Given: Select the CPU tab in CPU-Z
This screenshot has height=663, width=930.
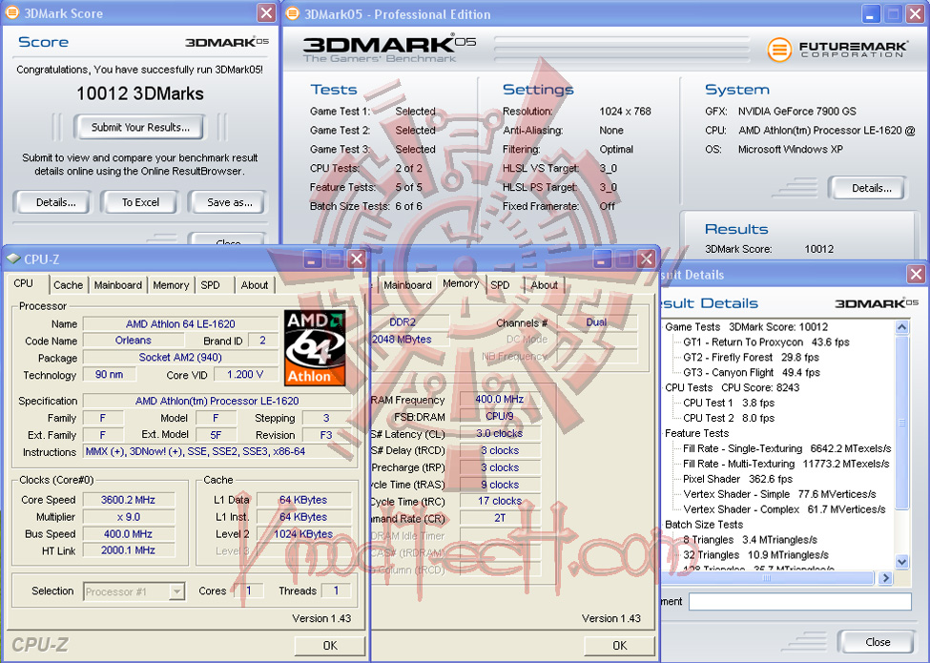Looking at the screenshot, I should pos(24,283).
